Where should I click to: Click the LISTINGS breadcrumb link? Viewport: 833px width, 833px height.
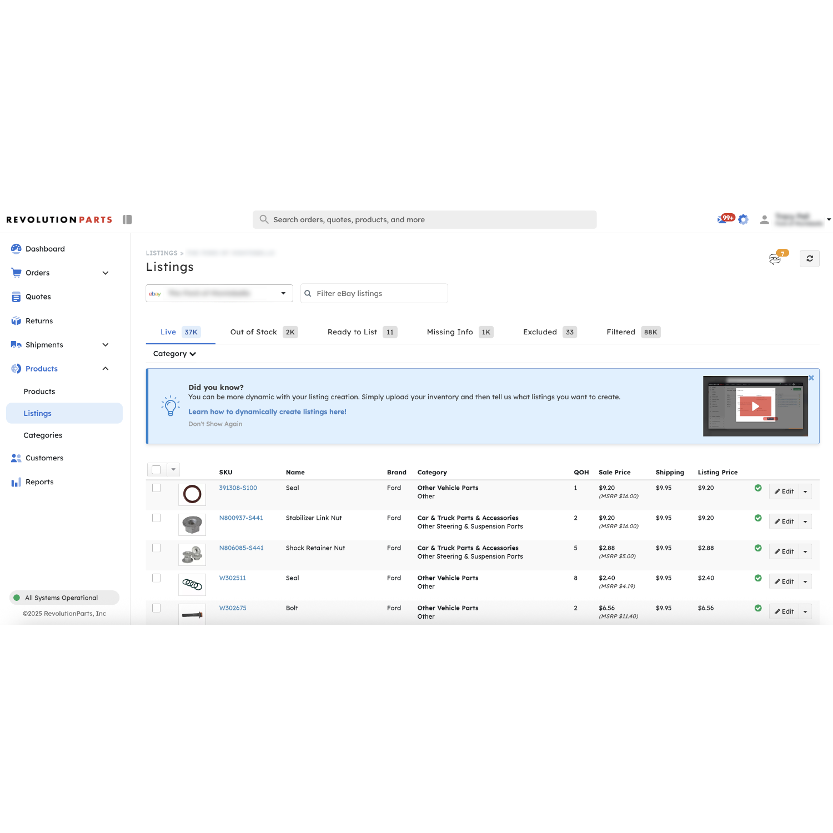[162, 253]
